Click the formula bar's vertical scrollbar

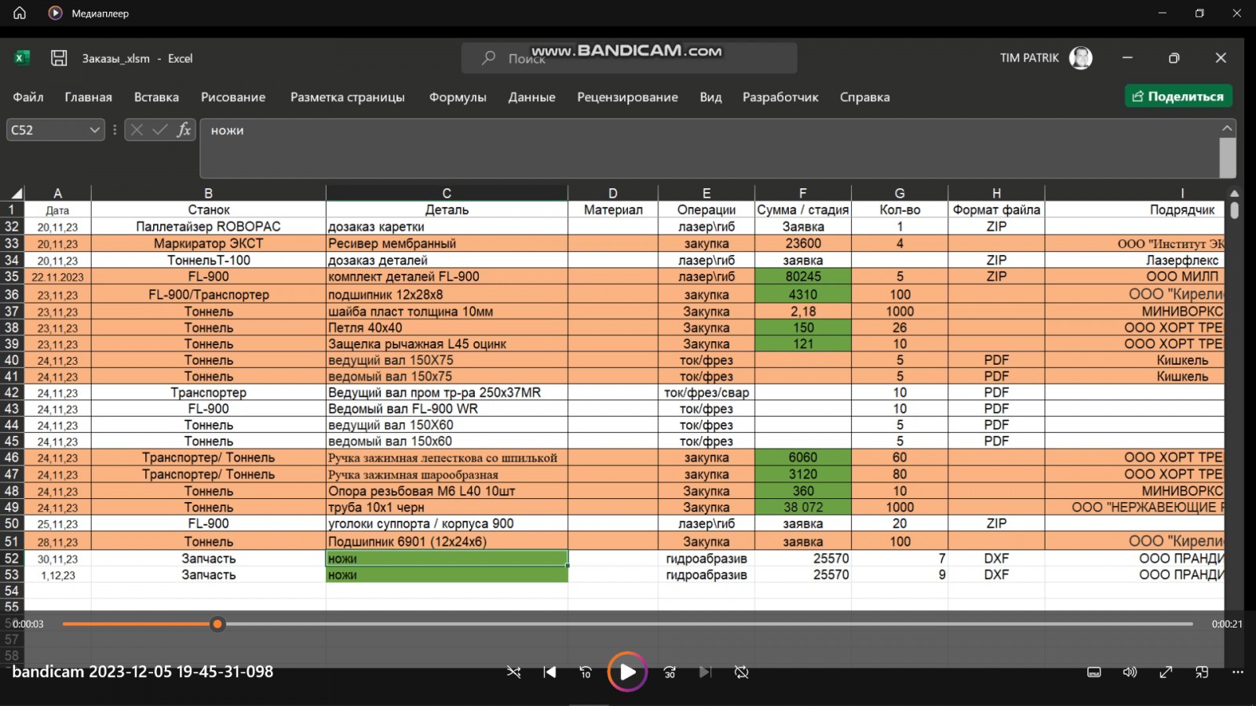tap(1228, 158)
